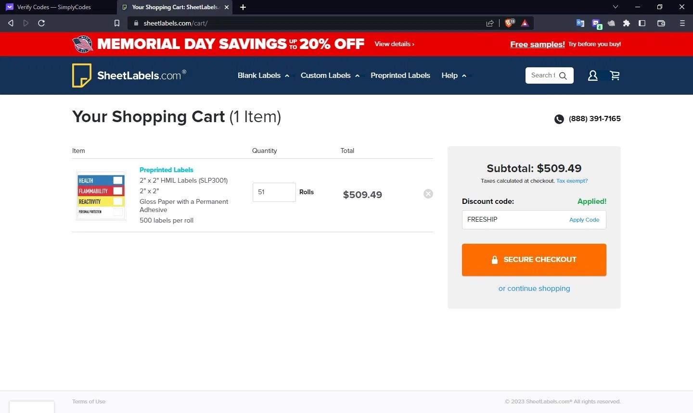Click the SheetLabels.com logo
The width and height of the screenshot is (693, 413).
point(129,75)
